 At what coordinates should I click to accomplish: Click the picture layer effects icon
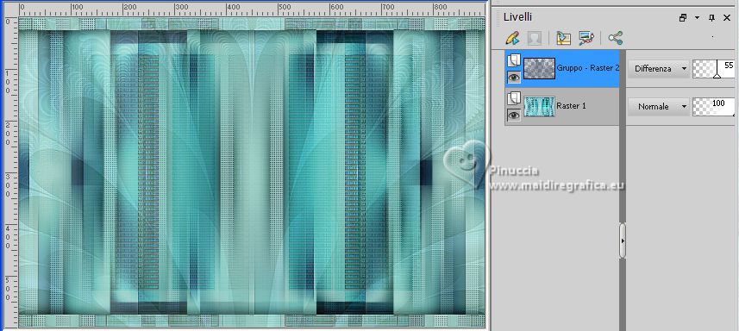point(586,38)
